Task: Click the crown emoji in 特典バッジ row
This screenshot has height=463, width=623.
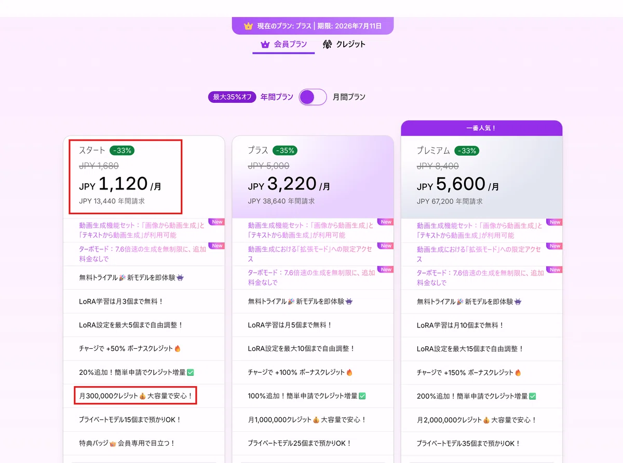Action: [x=113, y=443]
